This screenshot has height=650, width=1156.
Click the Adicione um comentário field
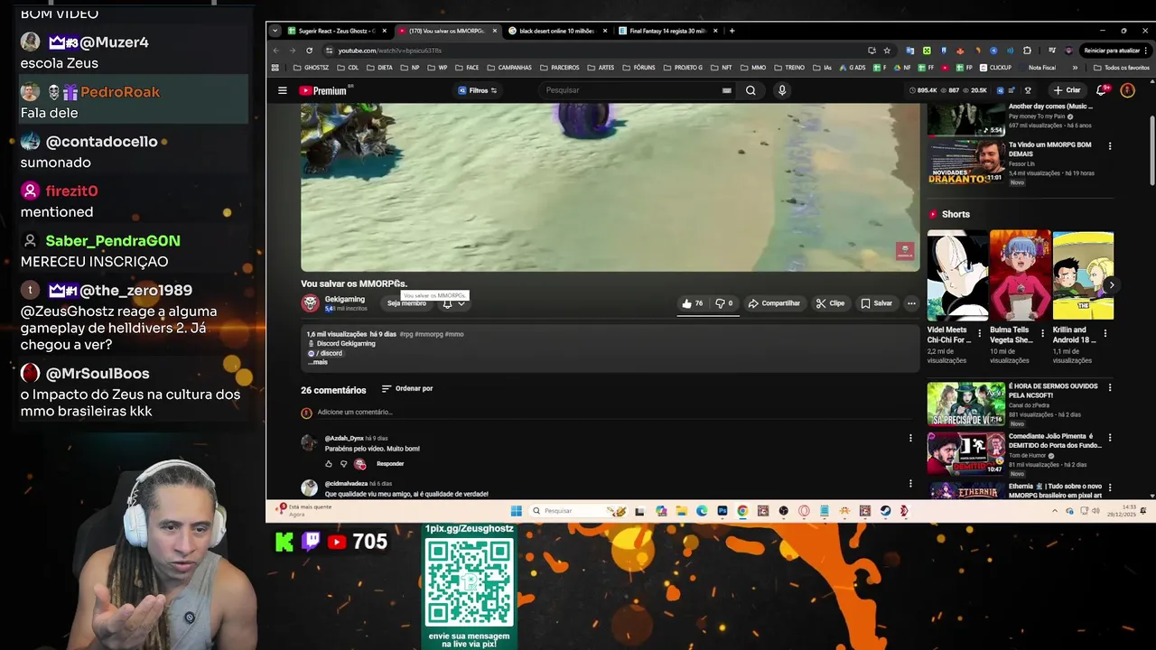(x=614, y=413)
